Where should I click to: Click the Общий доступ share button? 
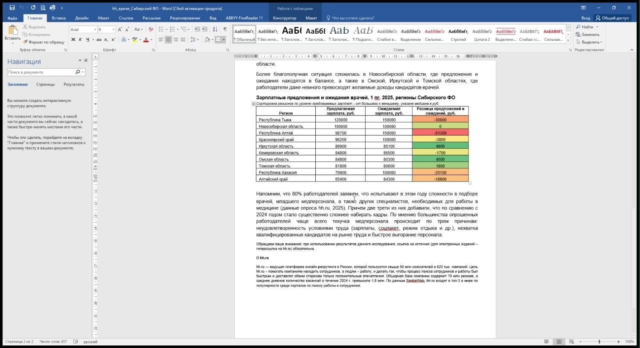point(612,18)
